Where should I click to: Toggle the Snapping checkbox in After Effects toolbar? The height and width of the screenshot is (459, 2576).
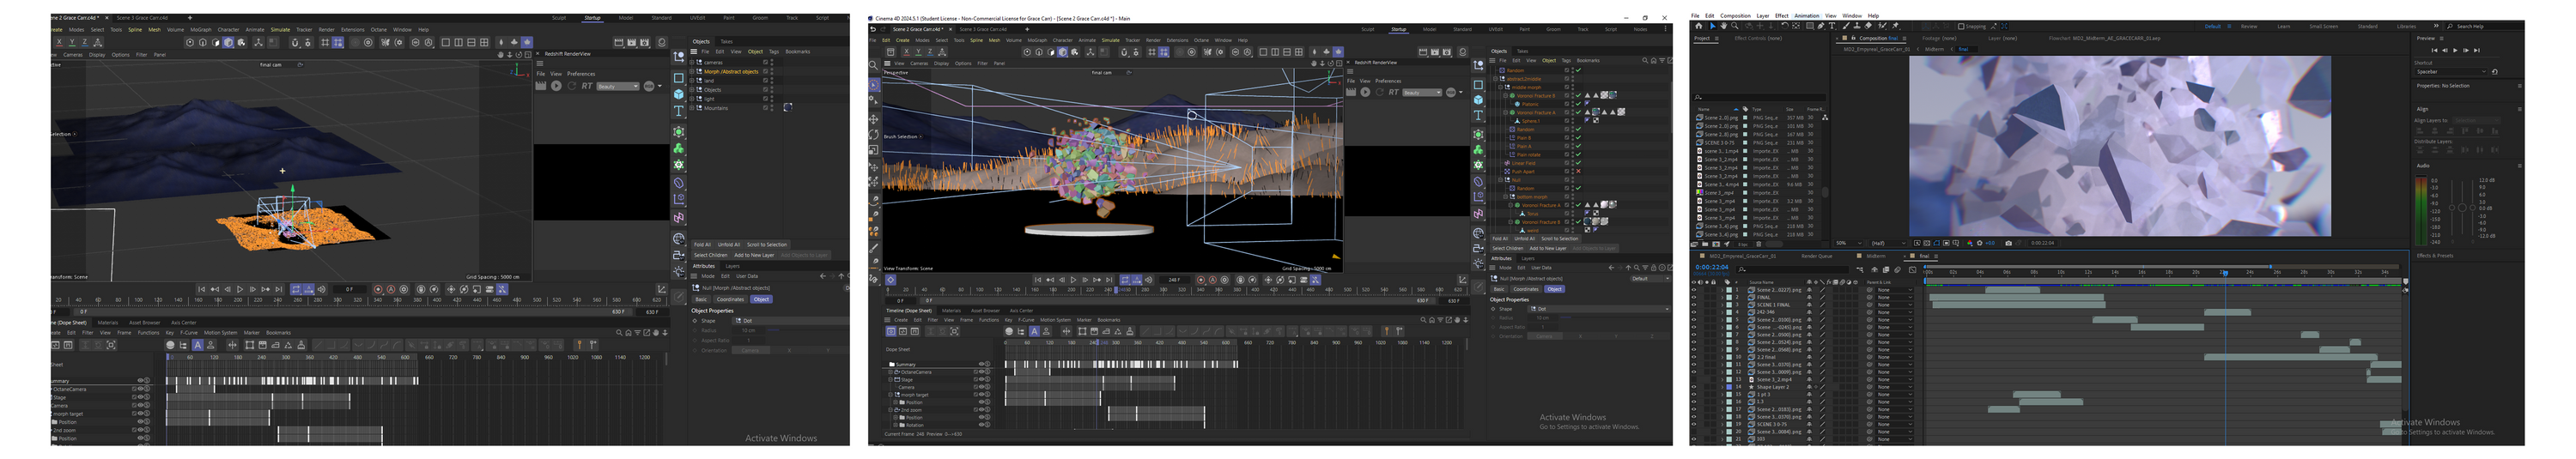tap(1960, 26)
